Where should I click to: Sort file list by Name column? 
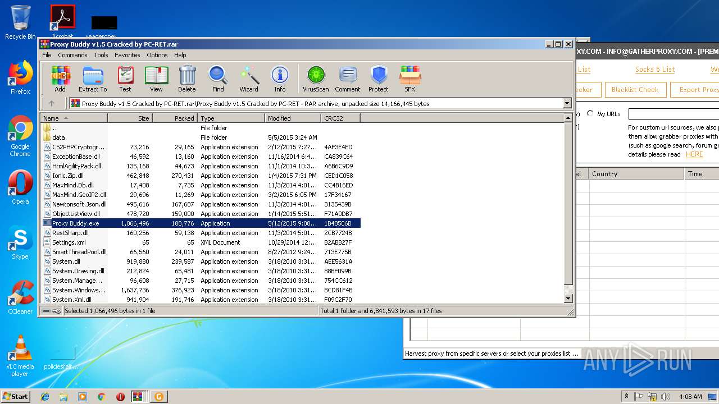click(x=74, y=118)
